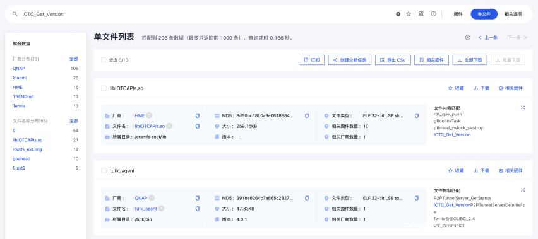Click the 创建分析任务 button
The image size is (538, 239).
(x=350, y=60)
